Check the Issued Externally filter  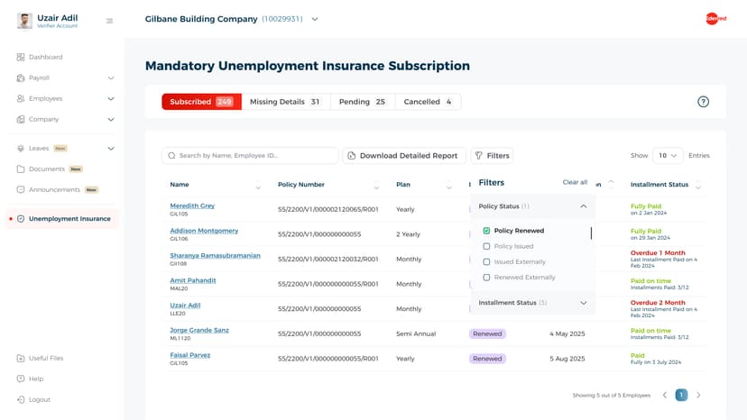486,262
